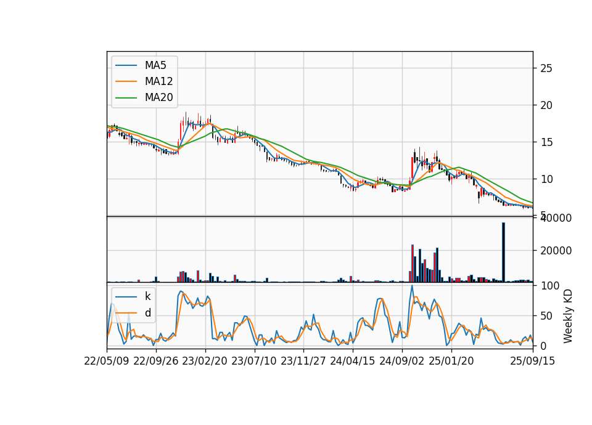Click the MA12 legend label

tap(158, 81)
